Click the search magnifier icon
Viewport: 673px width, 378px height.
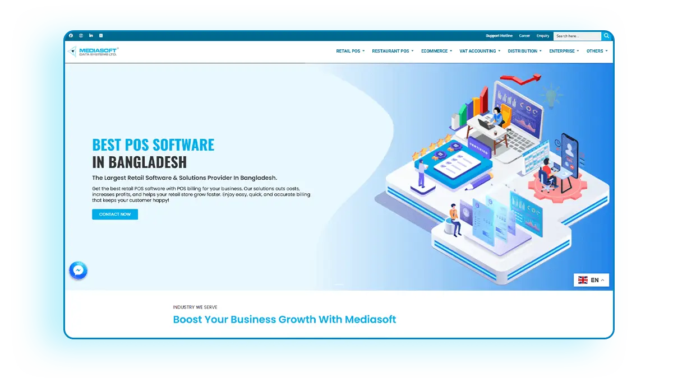[607, 36]
